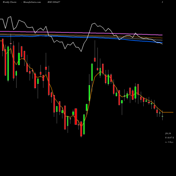Click the "MunafaSutra.com" label
This screenshot has width=176, height=176.
click(x=32, y=2)
